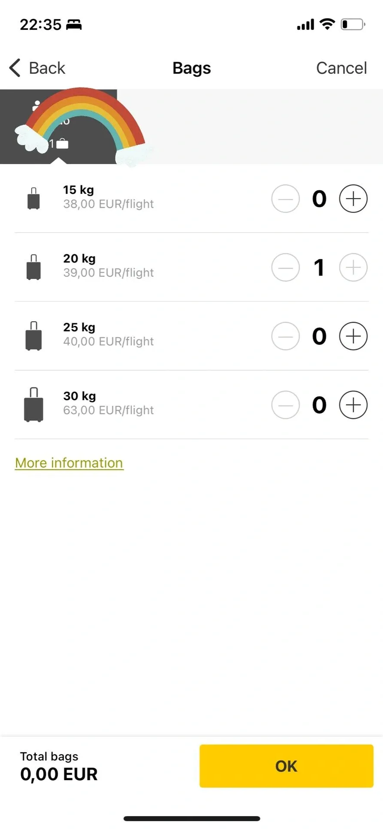
Task: Tap the Wi-Fi status icon
Action: (327, 24)
